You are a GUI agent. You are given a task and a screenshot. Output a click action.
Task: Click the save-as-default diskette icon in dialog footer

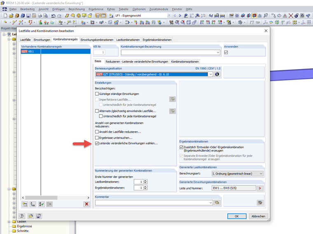point(39,216)
